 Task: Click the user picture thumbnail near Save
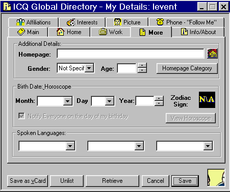216,178
